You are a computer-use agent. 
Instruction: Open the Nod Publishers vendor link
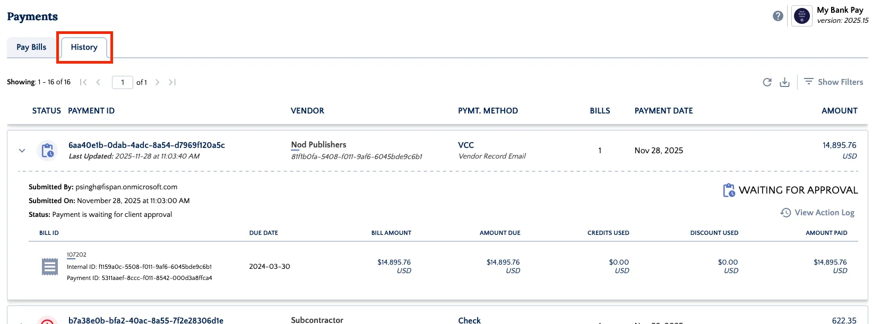pos(318,145)
